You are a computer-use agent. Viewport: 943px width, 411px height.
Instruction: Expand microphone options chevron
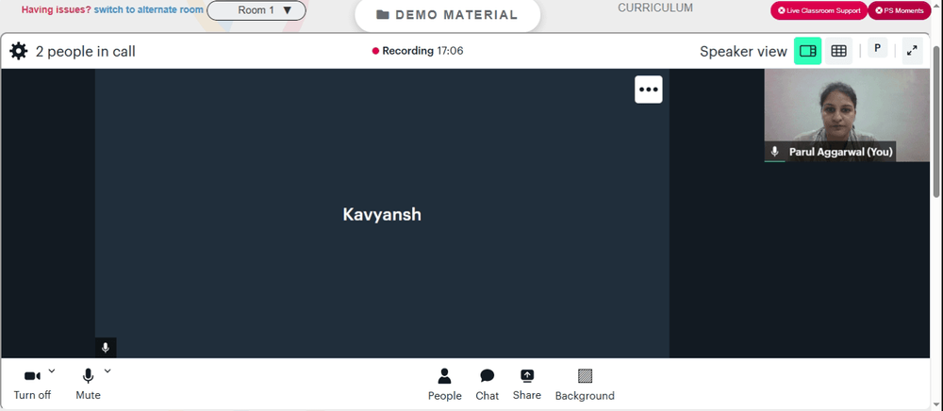pos(108,370)
